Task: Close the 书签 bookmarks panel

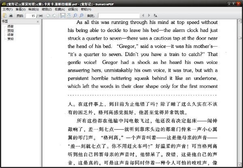Action: pos(38,22)
